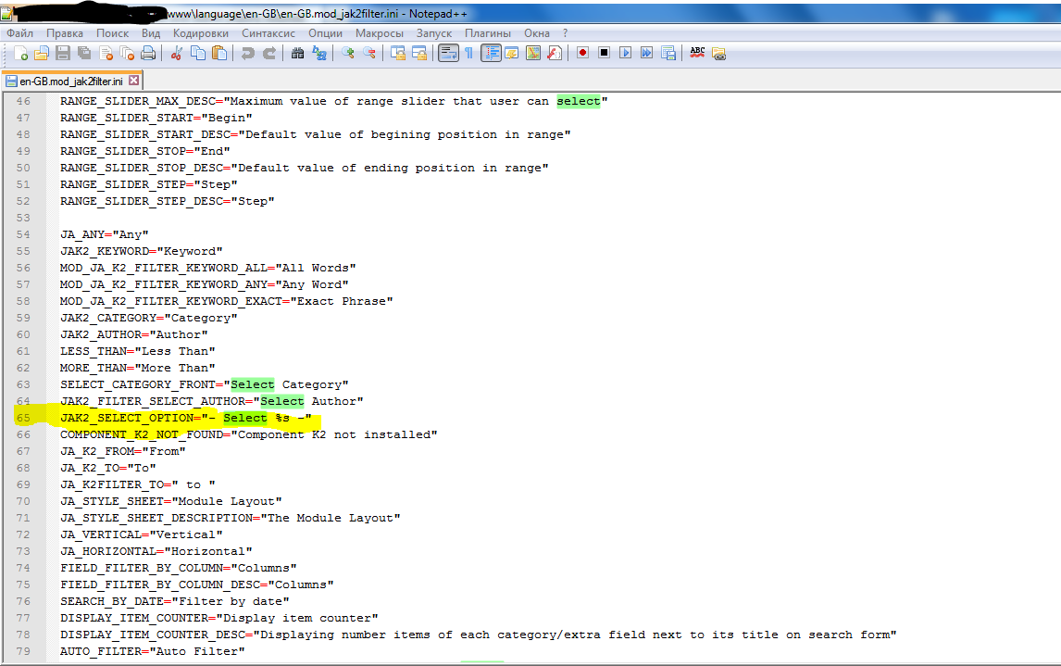This screenshot has width=1061, height=666.
Task: Click the line JAK2_AUTHOR="Author"
Action: [134, 334]
